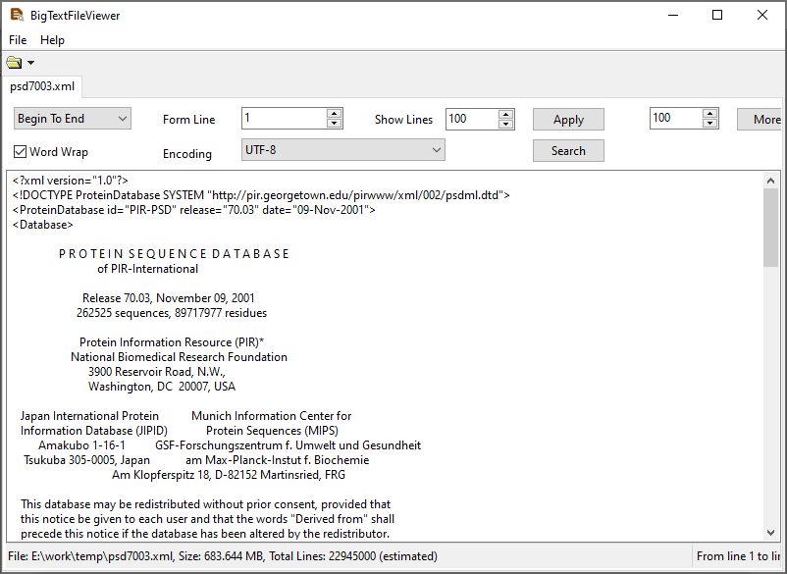This screenshot has width=787, height=574.
Task: Click the vertical scrollbar thumb
Action: [771, 229]
